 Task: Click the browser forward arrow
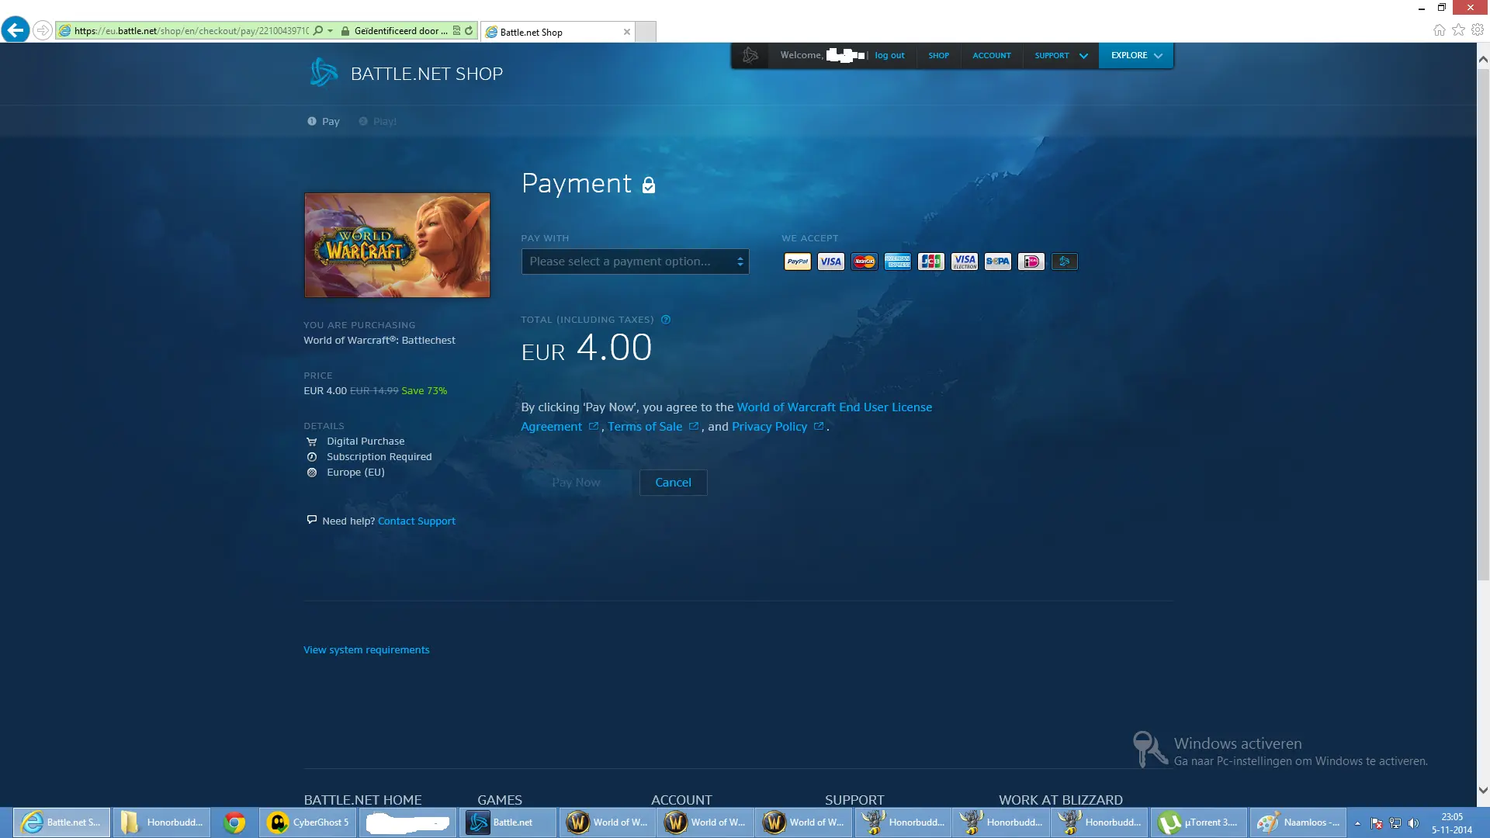43,30
